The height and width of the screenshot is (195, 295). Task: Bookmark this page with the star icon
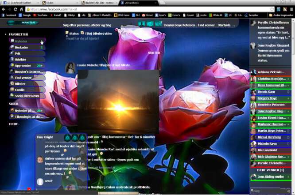click(x=272, y=9)
